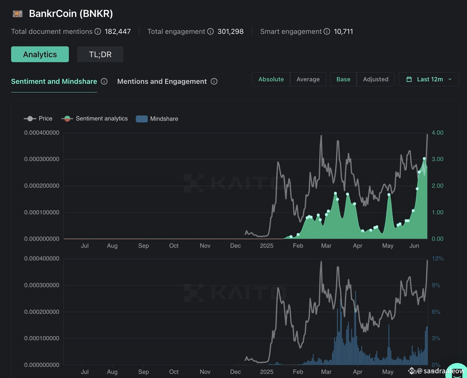Toggle the Price series in the legend
The width and height of the screenshot is (467, 378).
coord(38,119)
